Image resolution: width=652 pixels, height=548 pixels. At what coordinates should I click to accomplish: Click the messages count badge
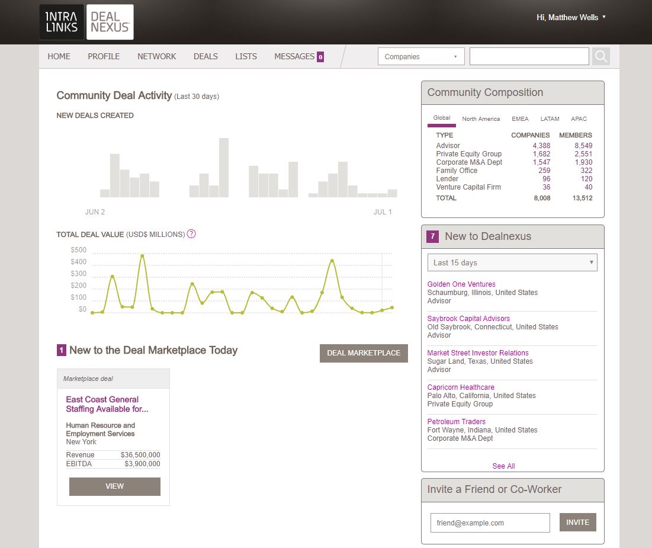(320, 57)
